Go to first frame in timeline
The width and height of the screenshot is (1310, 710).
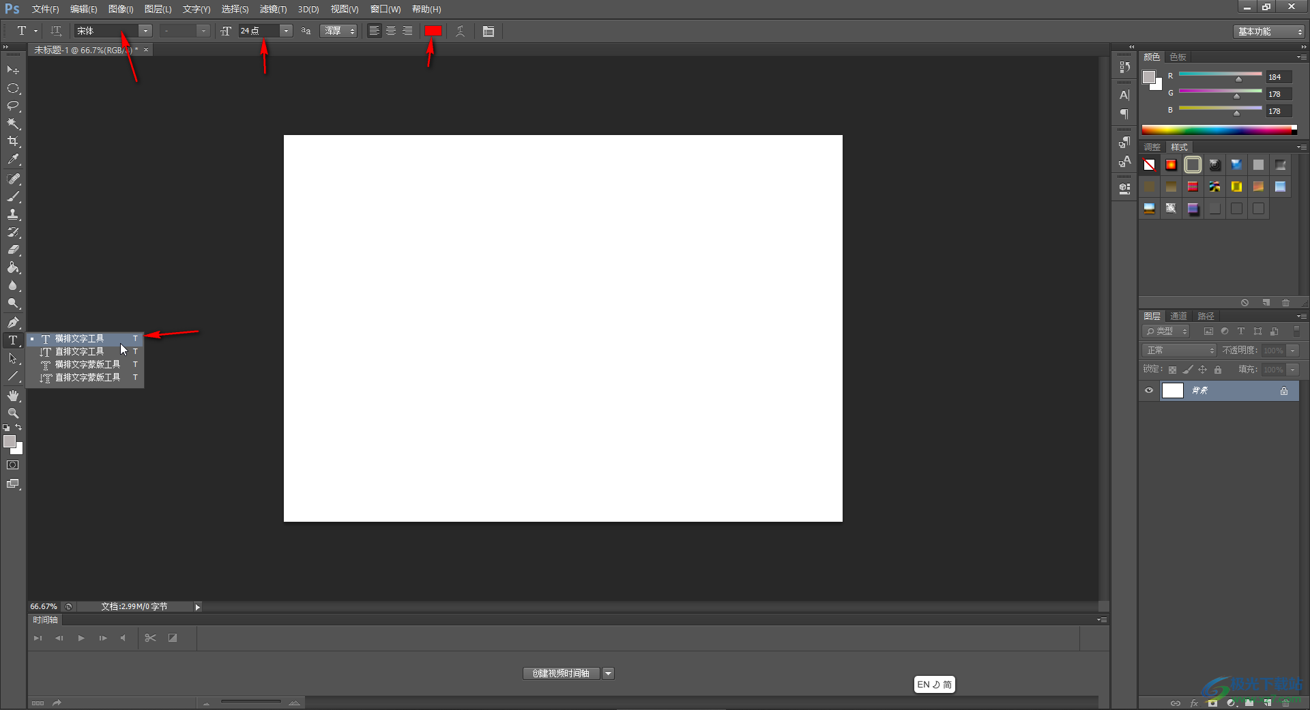[x=38, y=638]
